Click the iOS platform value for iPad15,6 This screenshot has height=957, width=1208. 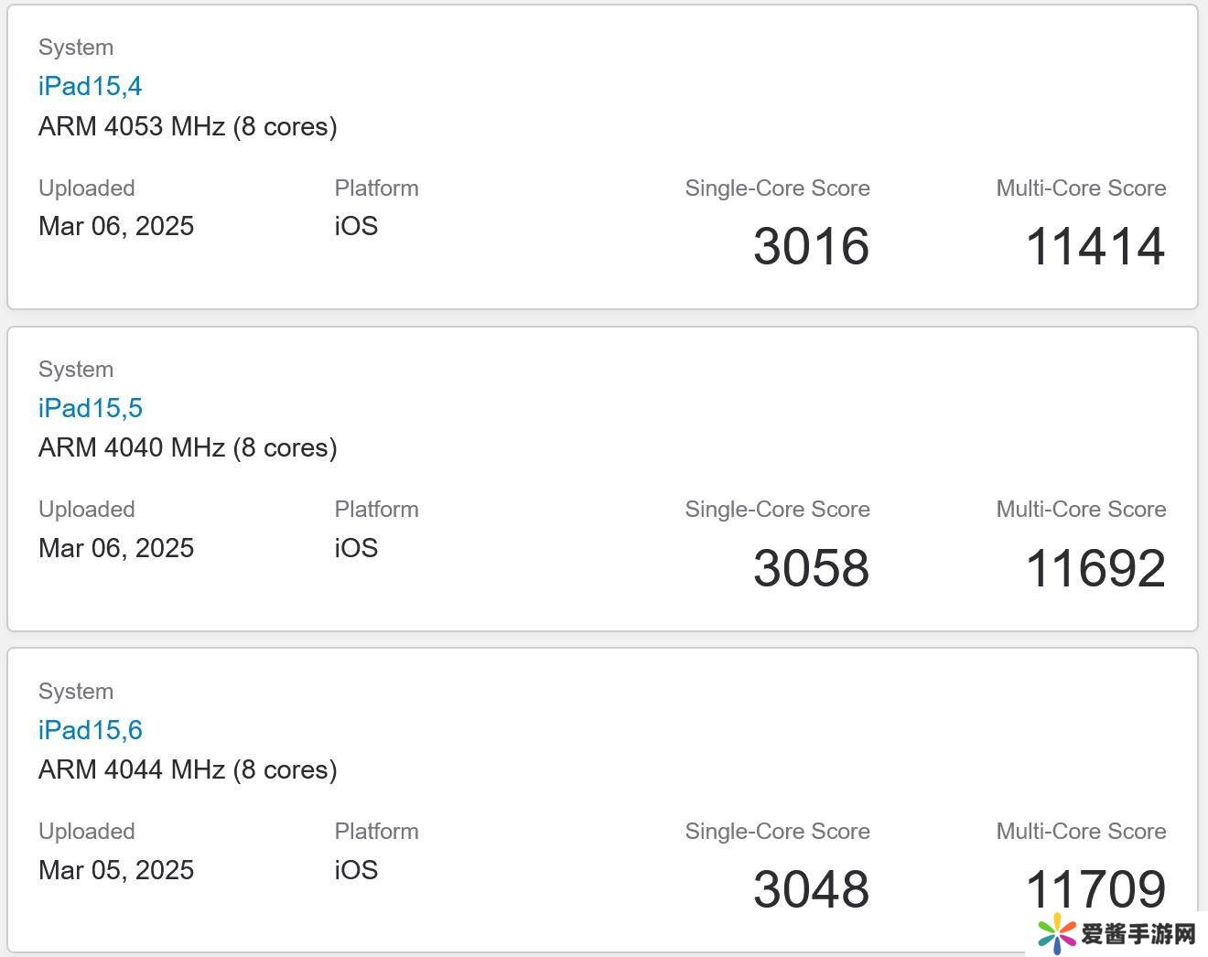[356, 870]
